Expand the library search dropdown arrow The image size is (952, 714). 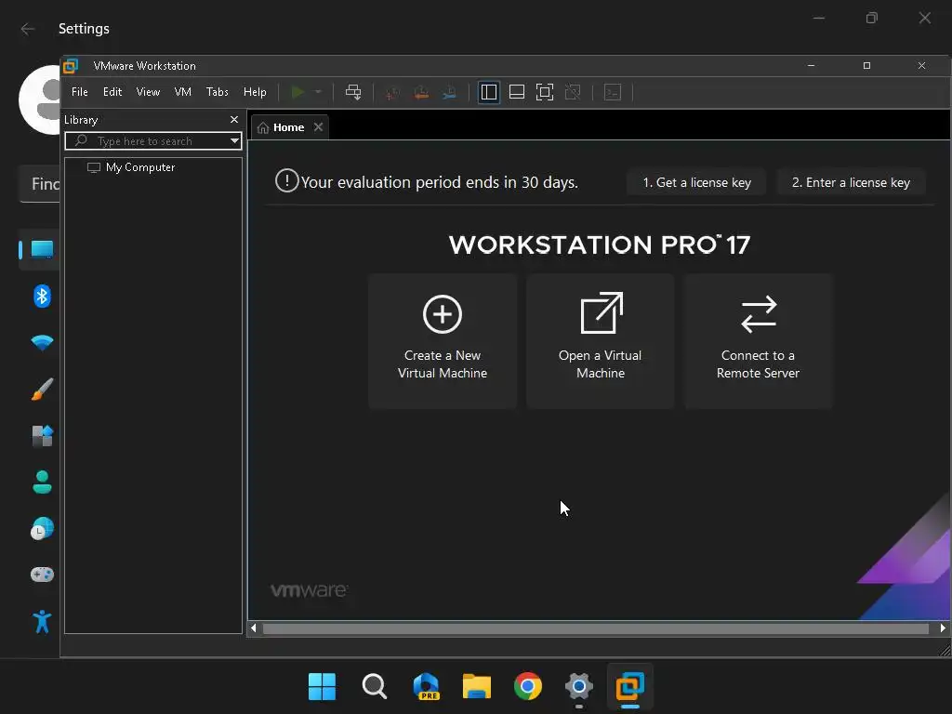(x=234, y=141)
